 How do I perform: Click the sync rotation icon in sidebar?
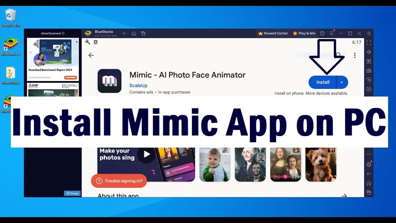click(368, 89)
